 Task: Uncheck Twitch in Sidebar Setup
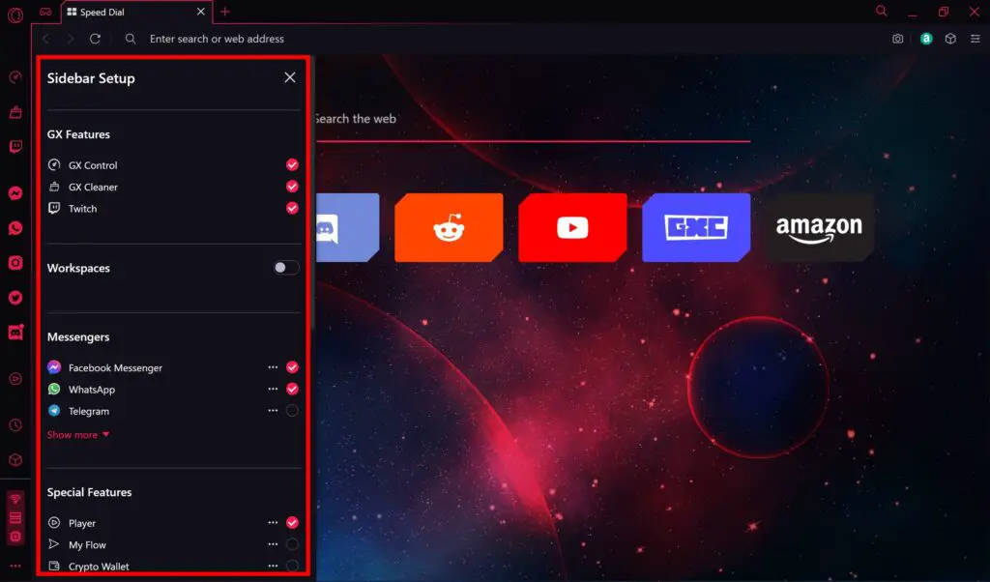pyautogui.click(x=292, y=208)
